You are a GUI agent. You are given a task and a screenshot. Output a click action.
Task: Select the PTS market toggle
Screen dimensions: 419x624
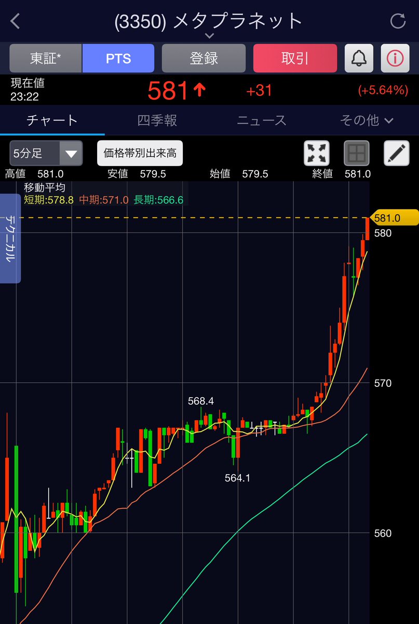point(118,58)
